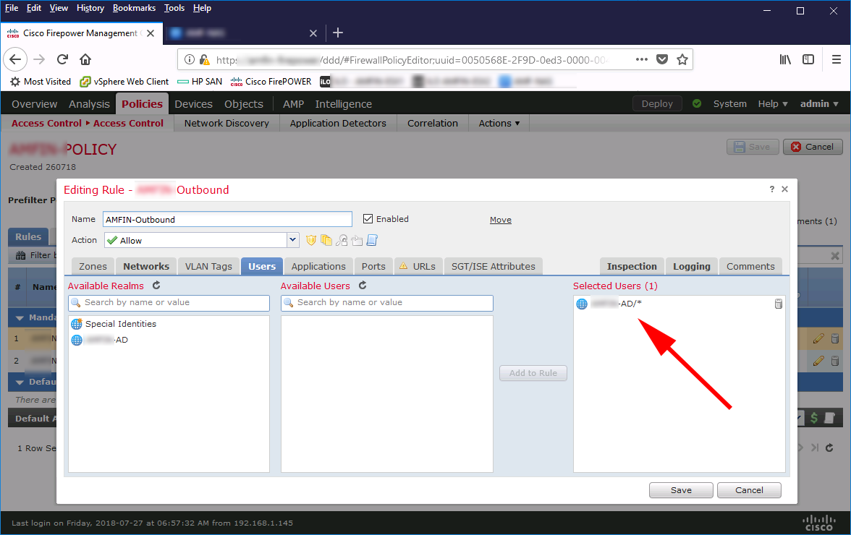The height and width of the screenshot is (535, 851).
Task: Click the Move link beside Enabled
Action: click(500, 219)
